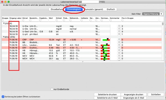Click the Blutbild... designation cell
This screenshot has width=166, height=100.
(x=34, y=42)
